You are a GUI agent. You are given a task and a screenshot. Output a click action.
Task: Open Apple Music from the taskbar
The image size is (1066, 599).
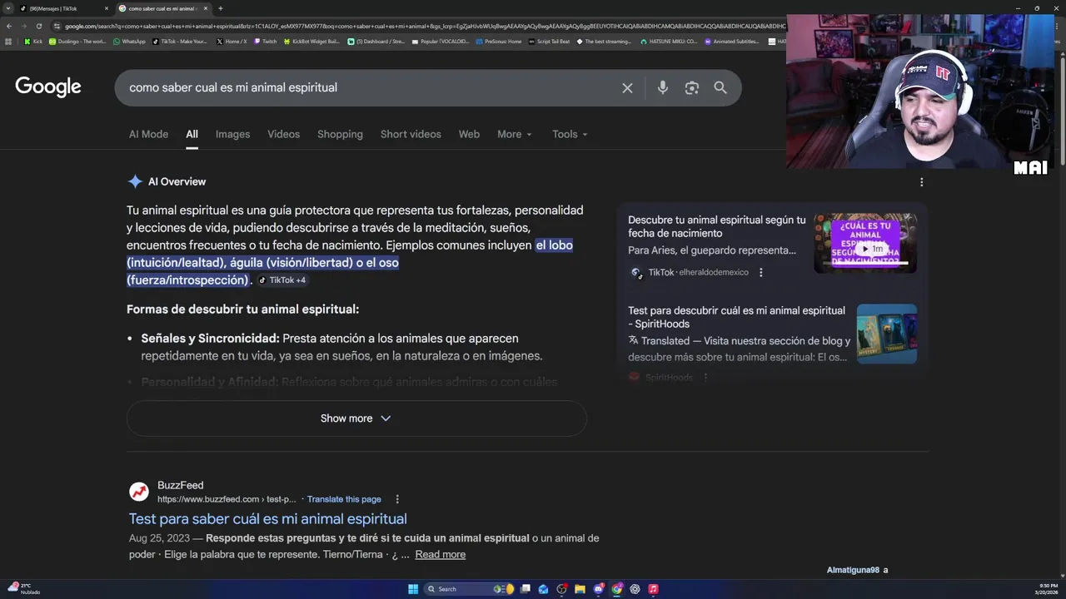653,589
